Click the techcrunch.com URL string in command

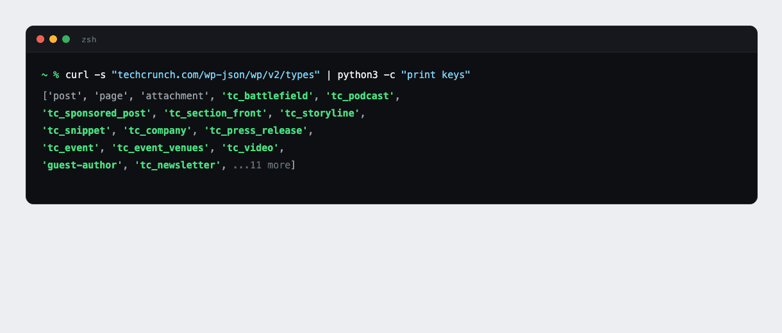point(215,75)
